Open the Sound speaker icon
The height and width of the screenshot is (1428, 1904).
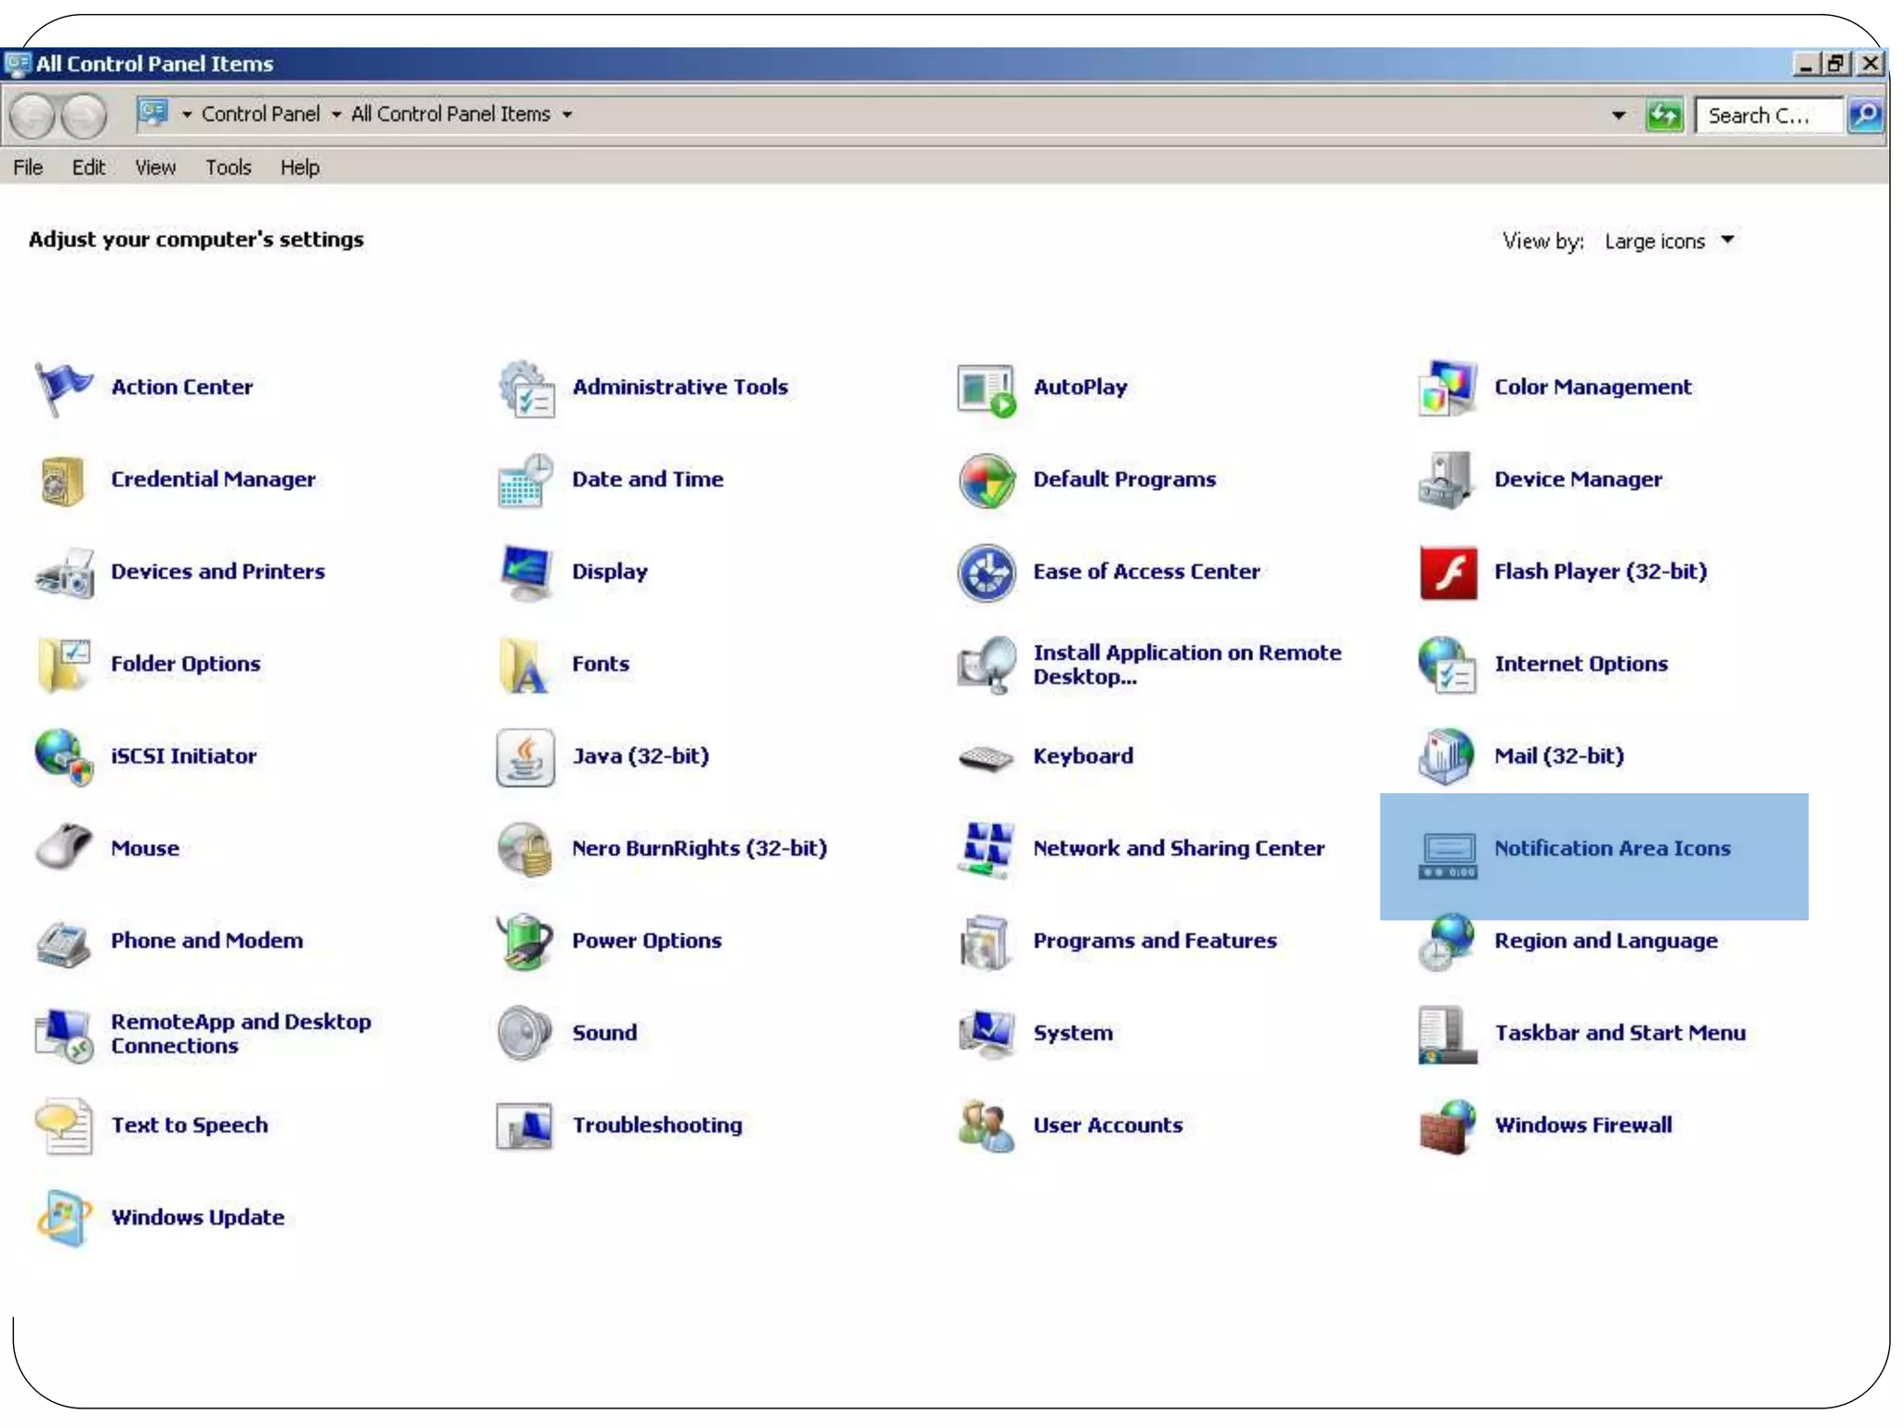pyautogui.click(x=525, y=1033)
